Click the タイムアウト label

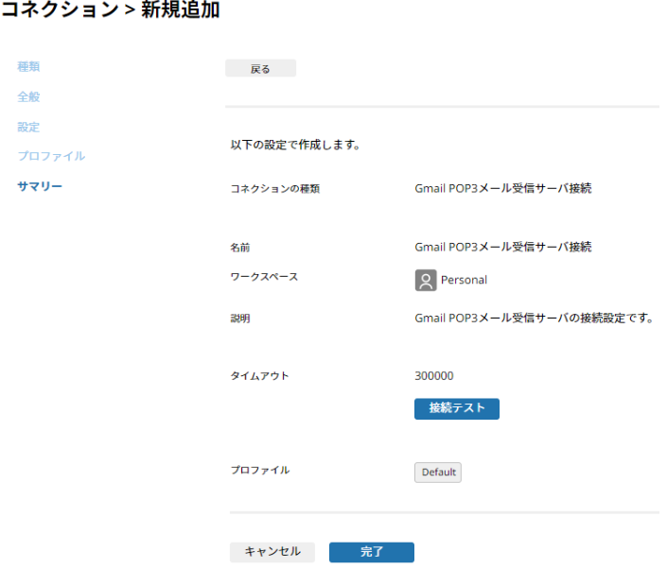coord(259,376)
